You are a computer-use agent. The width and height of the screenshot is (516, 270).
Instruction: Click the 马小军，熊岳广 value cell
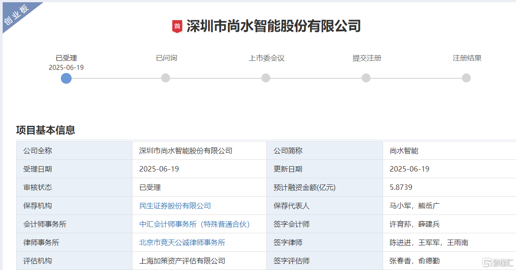449,206
